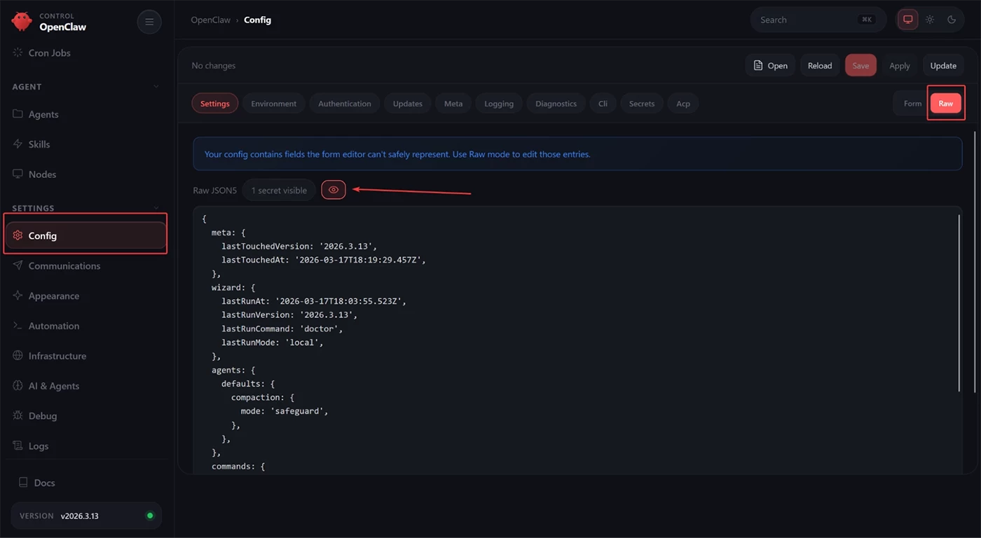Screen dimensions: 981x538
Task: Switch to dark theme moon icon
Action: tap(952, 20)
